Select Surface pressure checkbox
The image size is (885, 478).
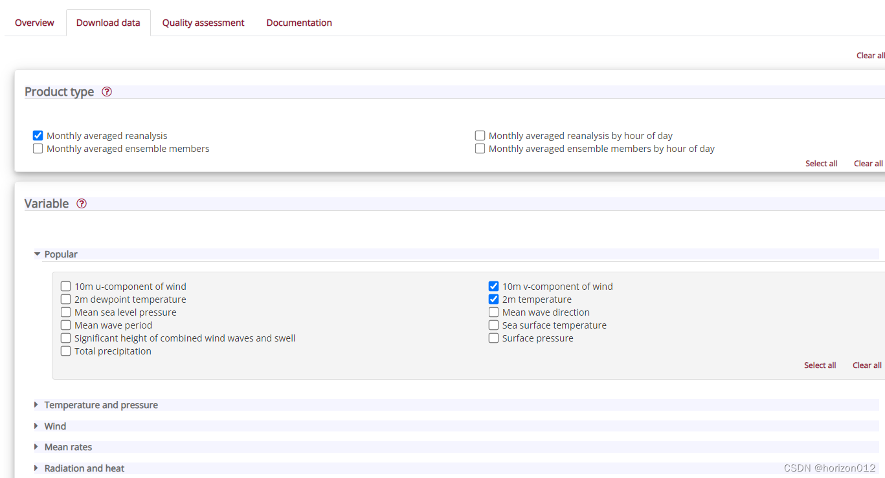coord(493,338)
